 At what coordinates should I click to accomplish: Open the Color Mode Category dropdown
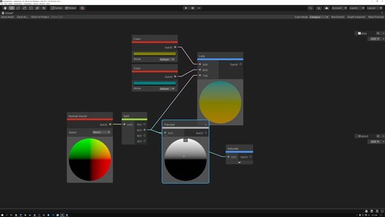tap(319, 17)
